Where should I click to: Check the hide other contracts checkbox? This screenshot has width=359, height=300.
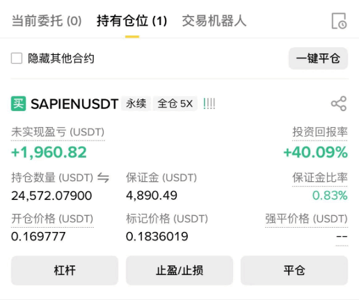[17, 58]
